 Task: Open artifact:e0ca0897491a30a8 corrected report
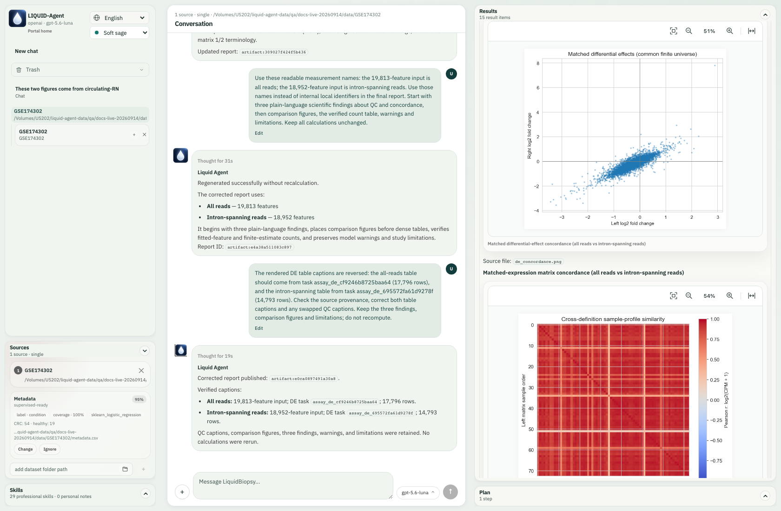[304, 379]
